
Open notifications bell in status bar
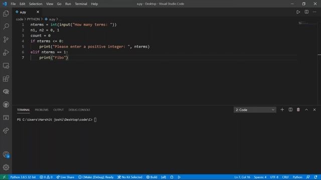315,177
